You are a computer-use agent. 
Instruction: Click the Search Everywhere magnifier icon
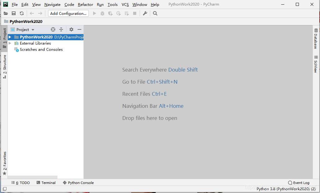[x=155, y=13]
